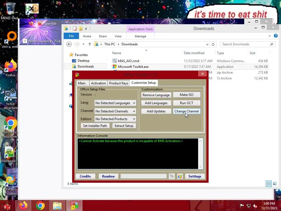Open Explorer Help question mark

coord(276,36)
